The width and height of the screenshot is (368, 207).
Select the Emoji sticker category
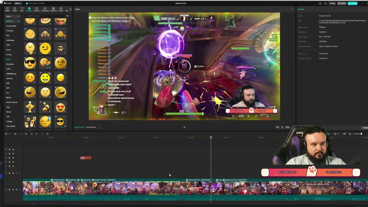pyautogui.click(x=8, y=59)
